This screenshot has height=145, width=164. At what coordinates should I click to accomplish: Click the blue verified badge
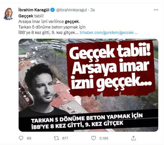(53, 10)
